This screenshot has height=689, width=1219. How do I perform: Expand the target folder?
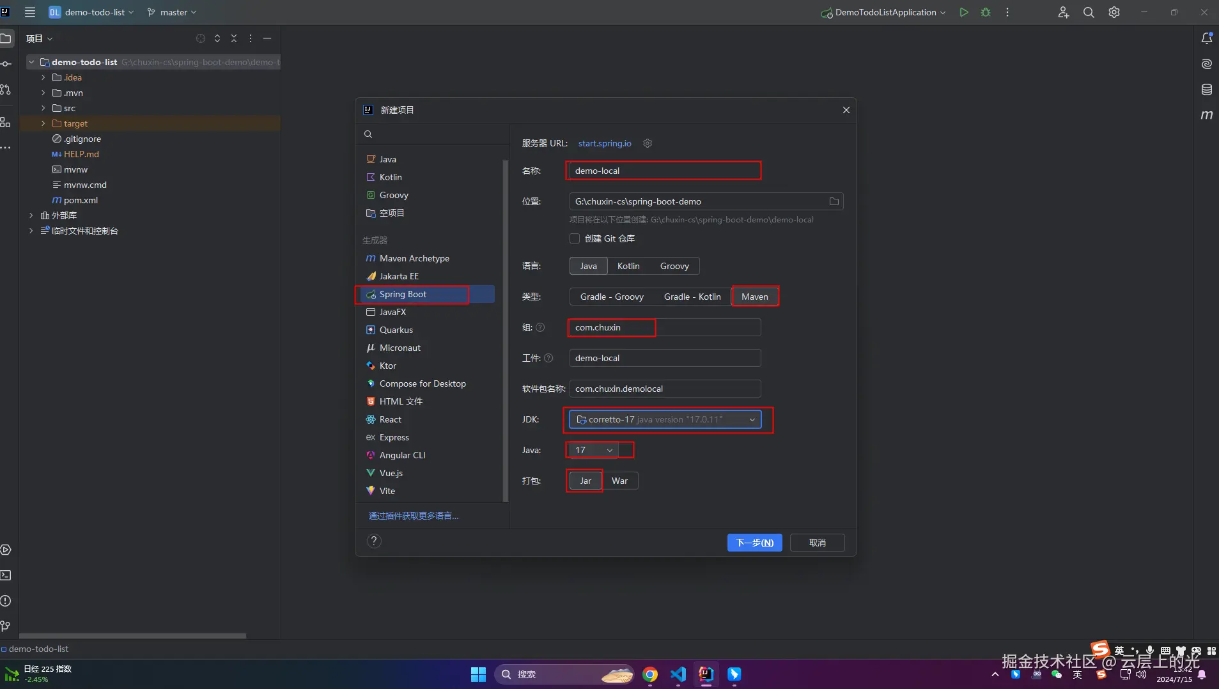(x=43, y=123)
